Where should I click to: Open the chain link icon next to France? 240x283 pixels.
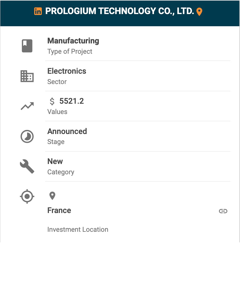click(x=223, y=211)
